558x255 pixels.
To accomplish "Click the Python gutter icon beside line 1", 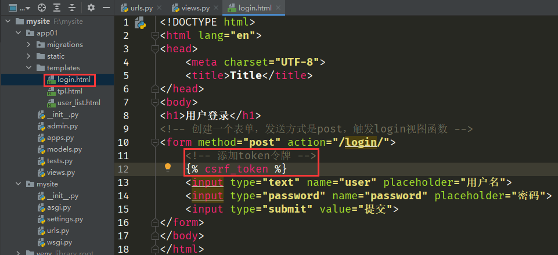I will (x=140, y=23).
